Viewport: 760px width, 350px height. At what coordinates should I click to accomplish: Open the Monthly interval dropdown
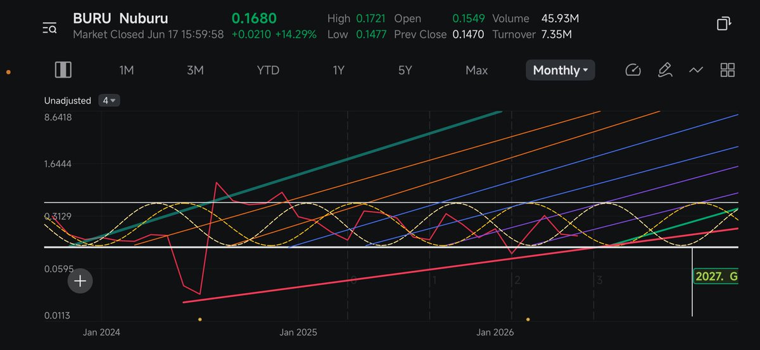(560, 70)
